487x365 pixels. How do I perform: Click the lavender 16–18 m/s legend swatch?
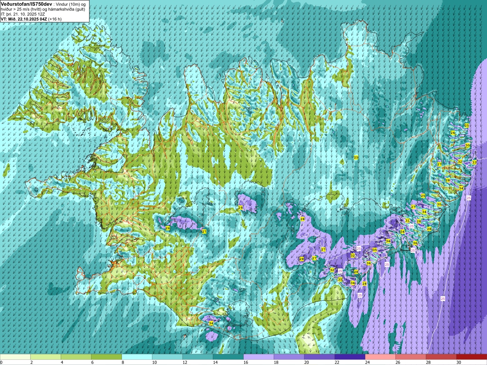(259, 357)
